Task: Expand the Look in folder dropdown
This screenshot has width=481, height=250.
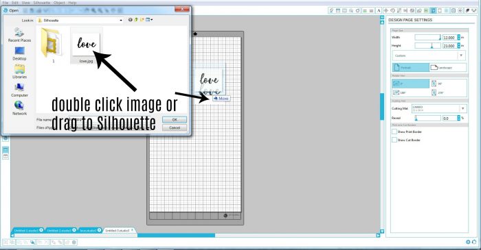Action: [121, 20]
